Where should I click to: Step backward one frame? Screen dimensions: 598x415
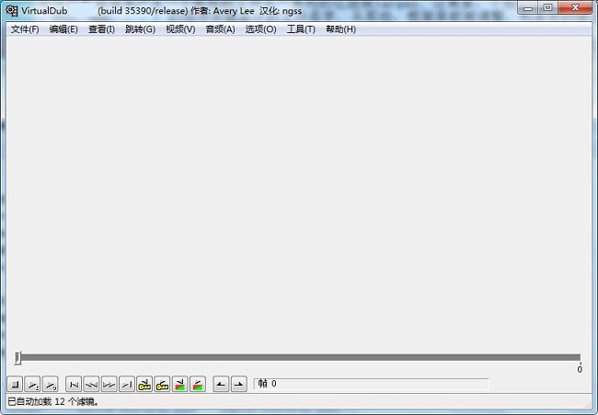click(91, 385)
